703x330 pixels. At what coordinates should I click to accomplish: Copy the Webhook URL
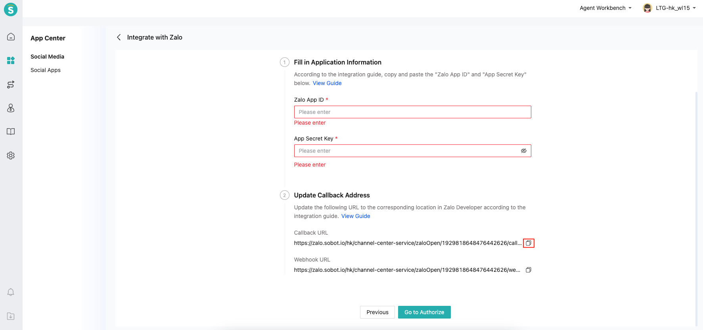(529, 270)
